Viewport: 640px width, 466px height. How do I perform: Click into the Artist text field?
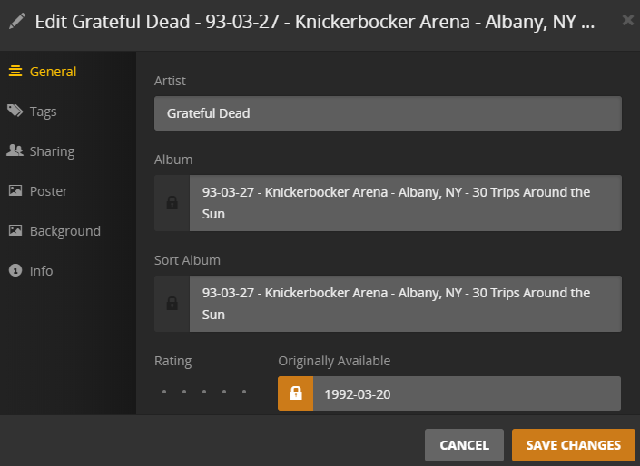click(x=388, y=113)
